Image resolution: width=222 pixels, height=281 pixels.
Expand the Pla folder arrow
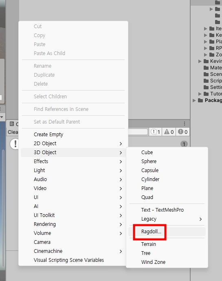[206, 42]
